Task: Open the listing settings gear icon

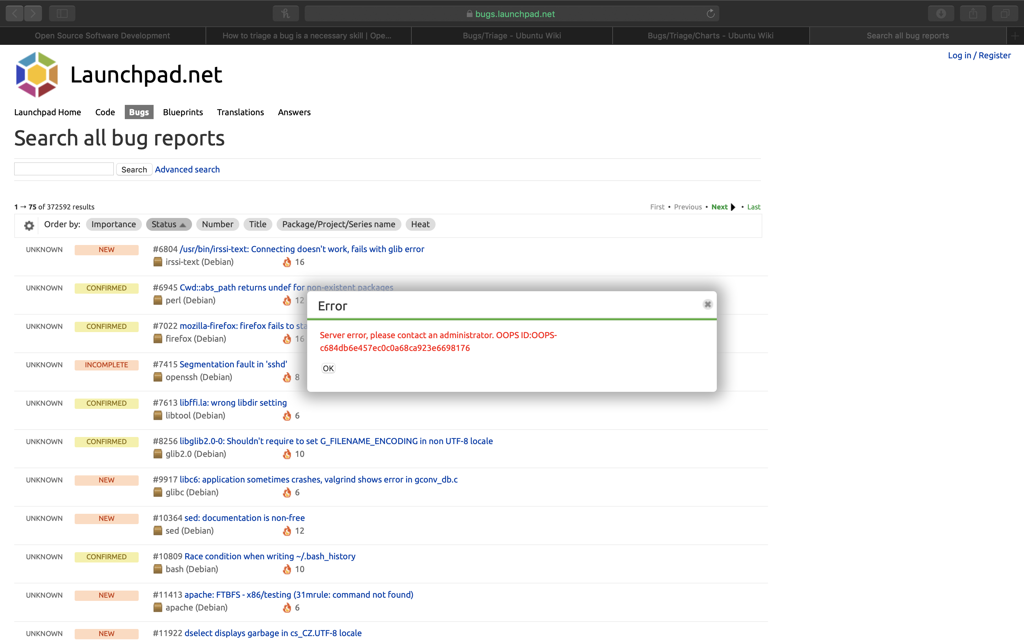Action: click(29, 225)
